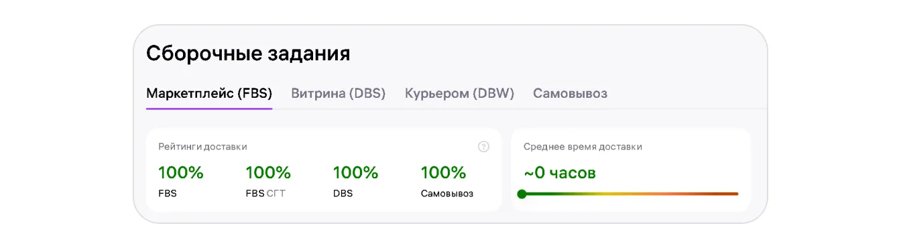This screenshot has width=901, height=248.
Task: Click the DBS 100% rating value
Action: (356, 173)
